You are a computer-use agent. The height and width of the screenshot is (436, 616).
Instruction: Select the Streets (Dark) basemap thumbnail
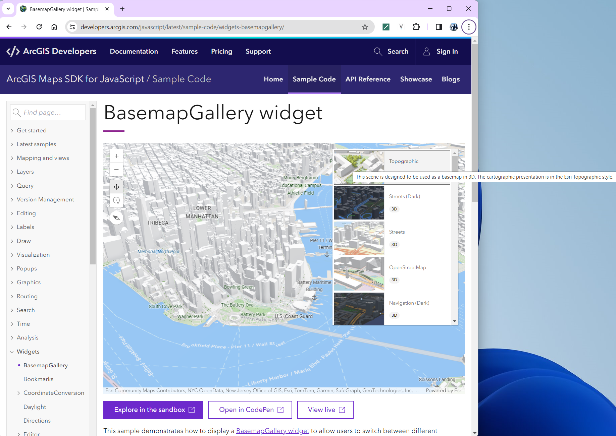(x=359, y=203)
